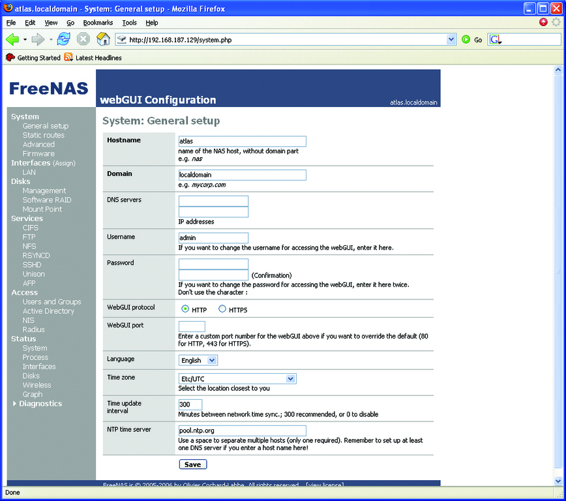Reload the page with the Refresh icon

[63, 40]
